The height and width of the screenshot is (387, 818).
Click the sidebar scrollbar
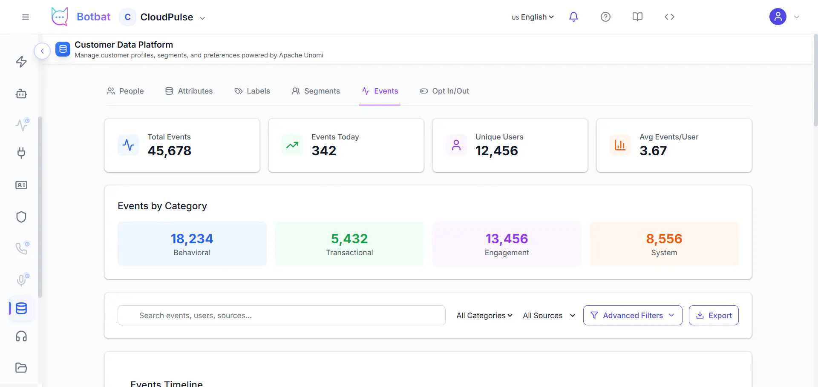(x=40, y=207)
